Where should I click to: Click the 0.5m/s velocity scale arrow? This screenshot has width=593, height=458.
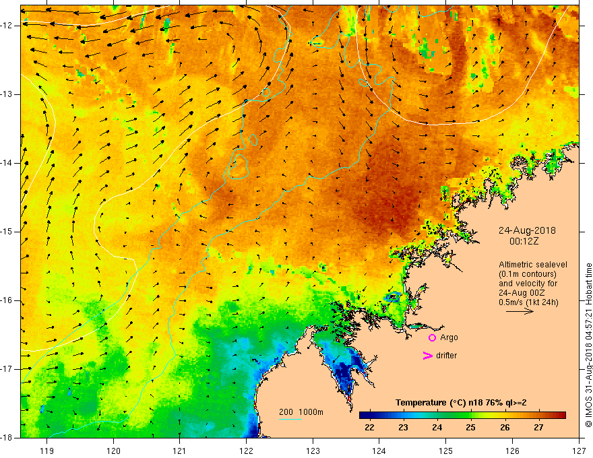click(x=520, y=311)
